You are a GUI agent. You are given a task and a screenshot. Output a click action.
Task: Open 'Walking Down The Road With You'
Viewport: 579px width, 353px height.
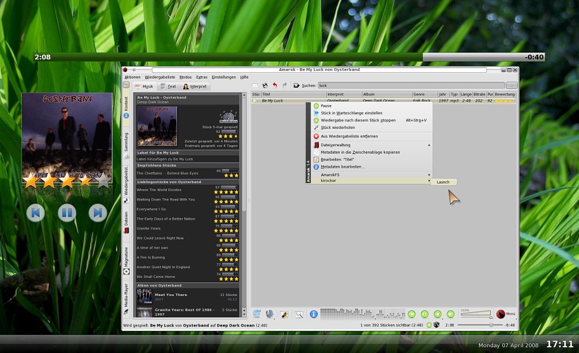click(x=166, y=199)
